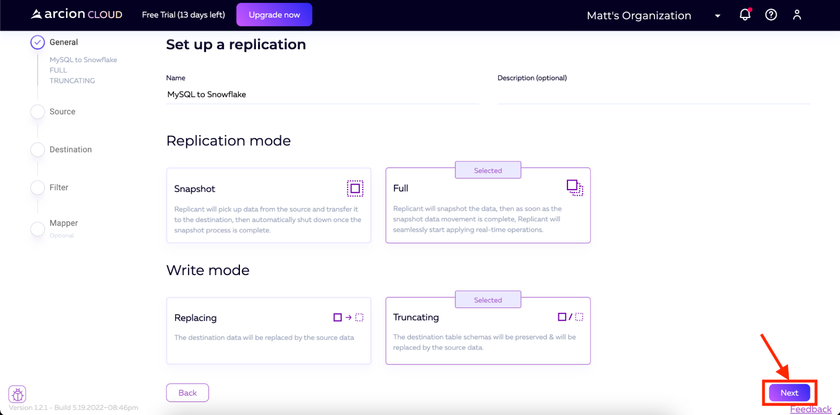Go to the Destination step
The width and height of the screenshot is (840, 415).
(x=70, y=150)
